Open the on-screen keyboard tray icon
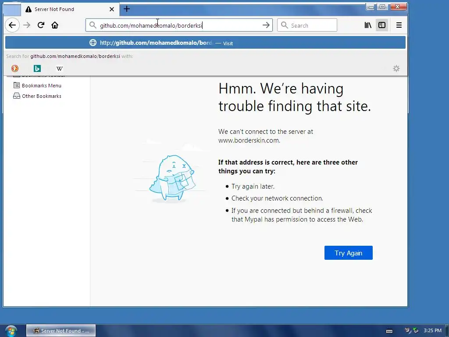The height and width of the screenshot is (337, 449). pos(389,331)
